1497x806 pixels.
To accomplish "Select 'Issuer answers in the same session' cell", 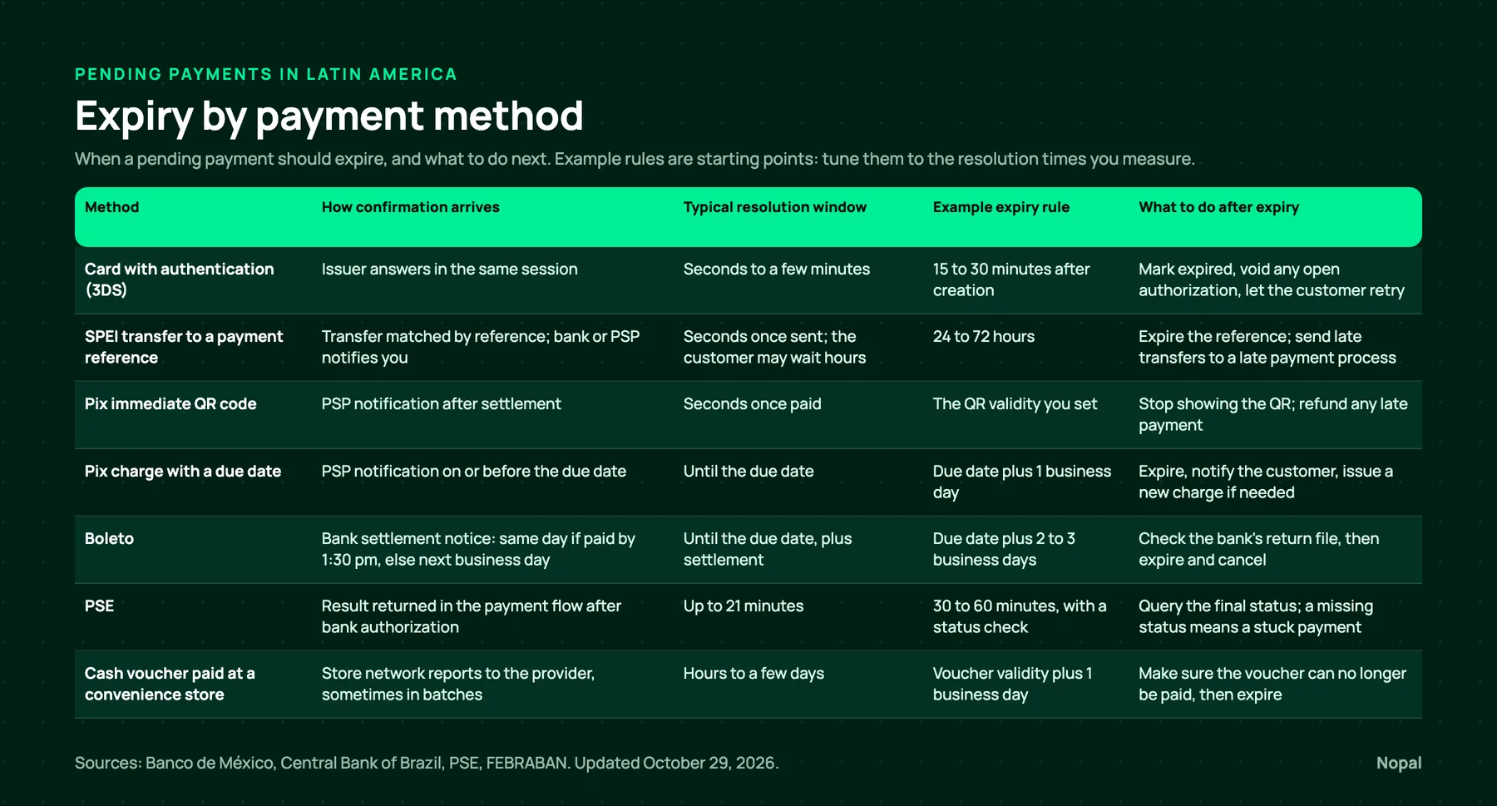I will click(x=449, y=269).
